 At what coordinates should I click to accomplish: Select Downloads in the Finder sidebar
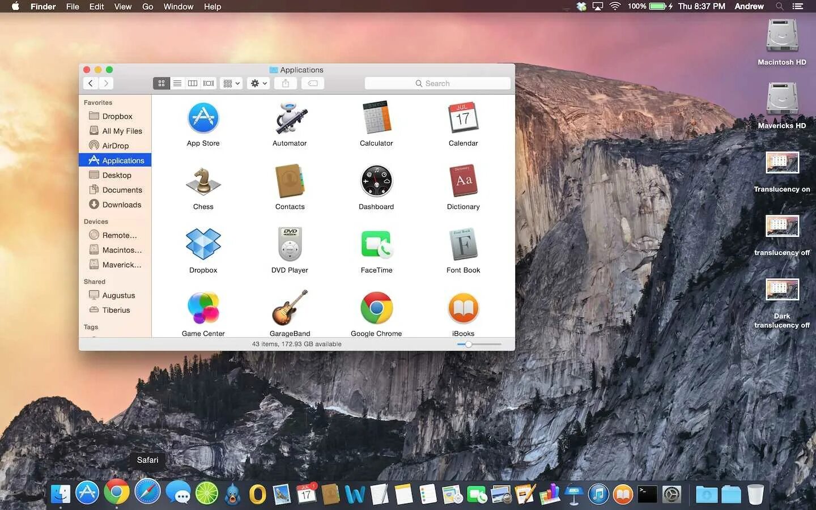(x=115, y=205)
